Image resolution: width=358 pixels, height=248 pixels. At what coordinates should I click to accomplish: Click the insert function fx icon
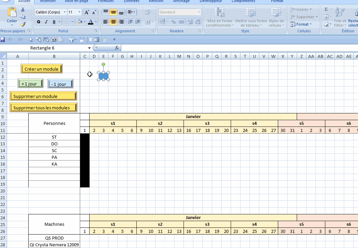pos(117,48)
